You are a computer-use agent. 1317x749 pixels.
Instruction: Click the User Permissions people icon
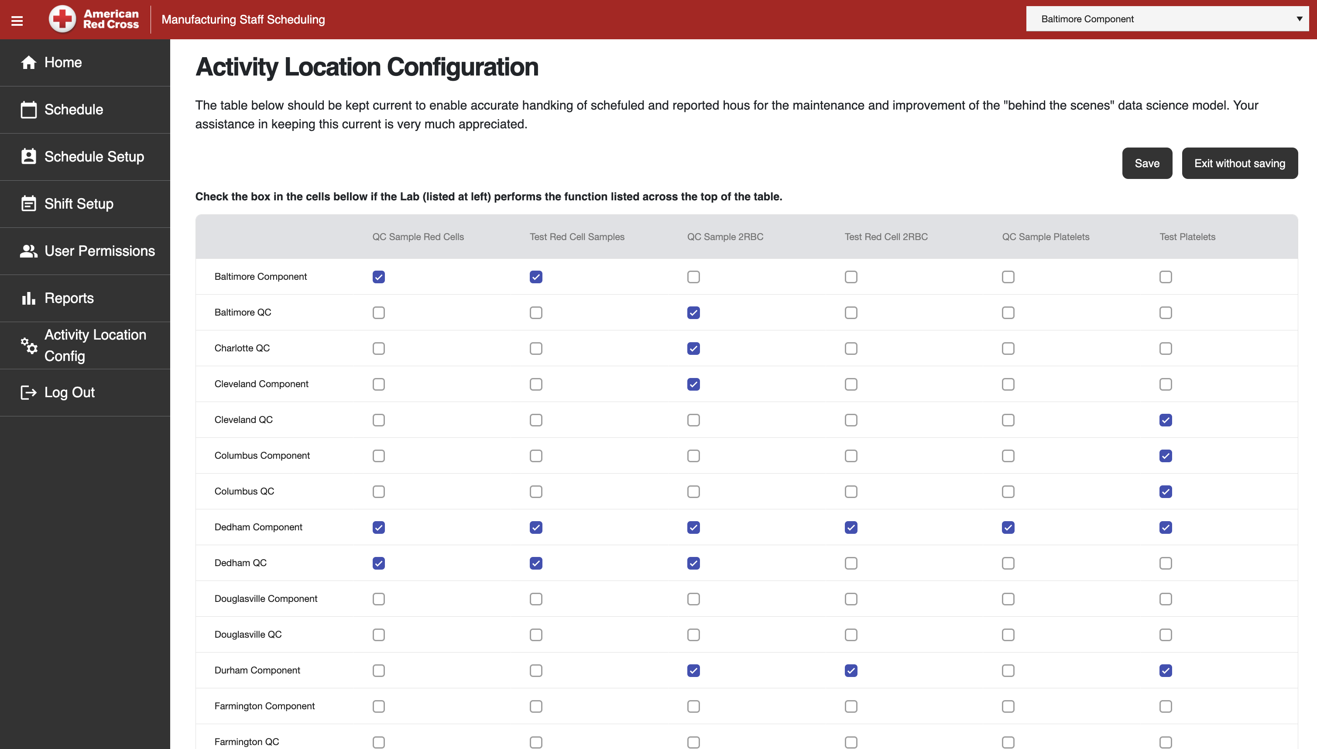pyautogui.click(x=29, y=251)
